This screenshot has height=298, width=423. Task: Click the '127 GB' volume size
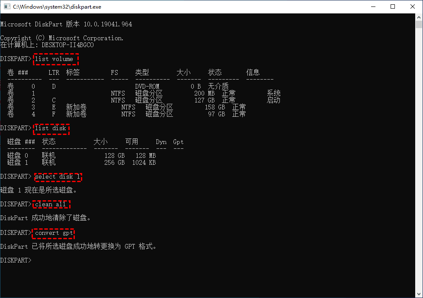(x=204, y=100)
